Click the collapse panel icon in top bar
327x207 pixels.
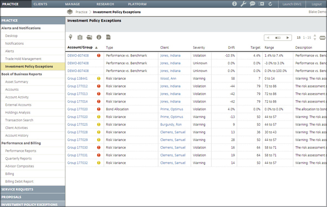(x=261, y=4)
